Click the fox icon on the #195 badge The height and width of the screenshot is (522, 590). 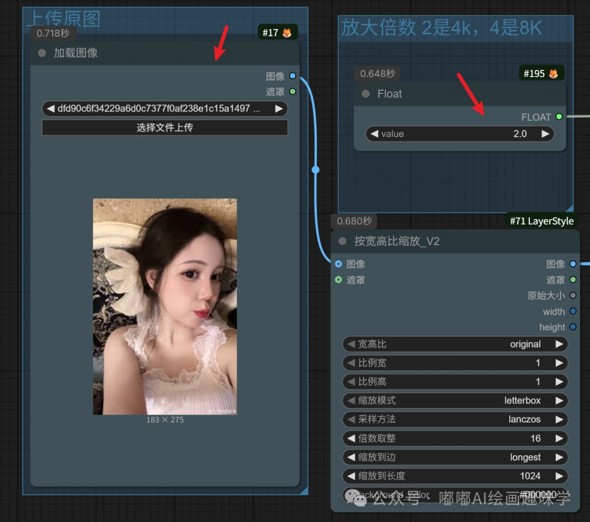pyautogui.click(x=554, y=73)
